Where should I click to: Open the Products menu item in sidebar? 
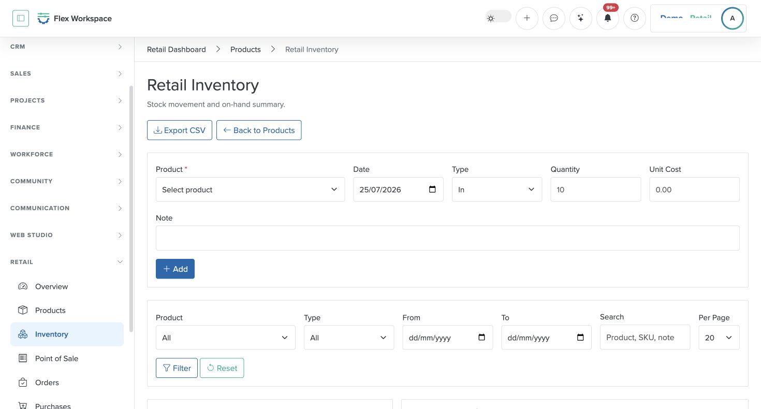click(67, 310)
